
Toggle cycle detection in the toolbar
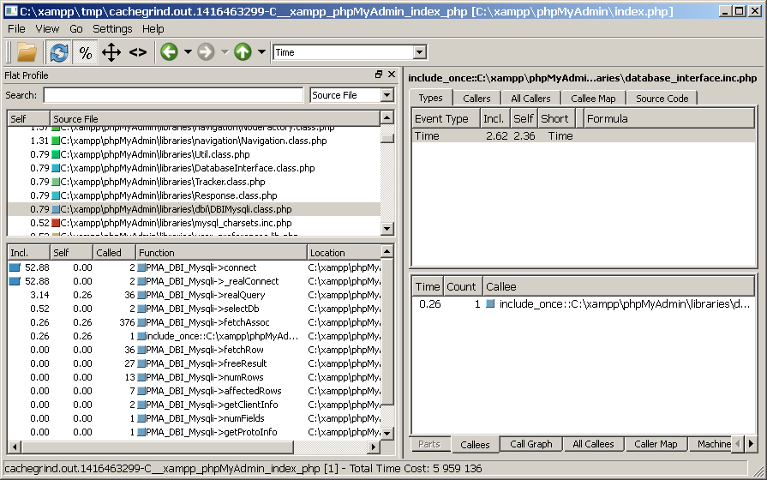click(x=111, y=52)
